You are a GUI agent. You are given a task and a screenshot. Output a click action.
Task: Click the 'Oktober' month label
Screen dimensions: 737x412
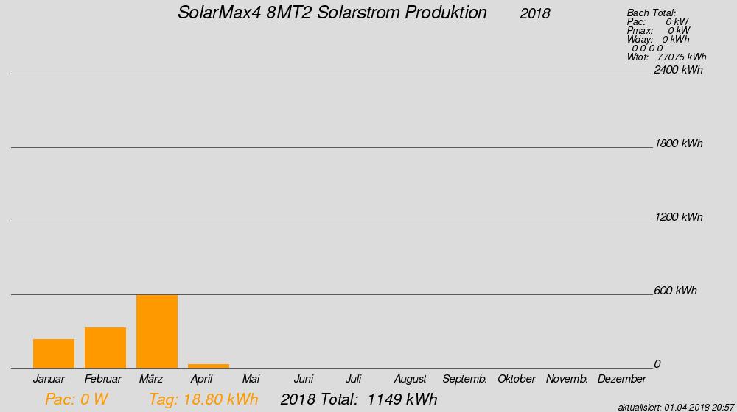point(517,379)
